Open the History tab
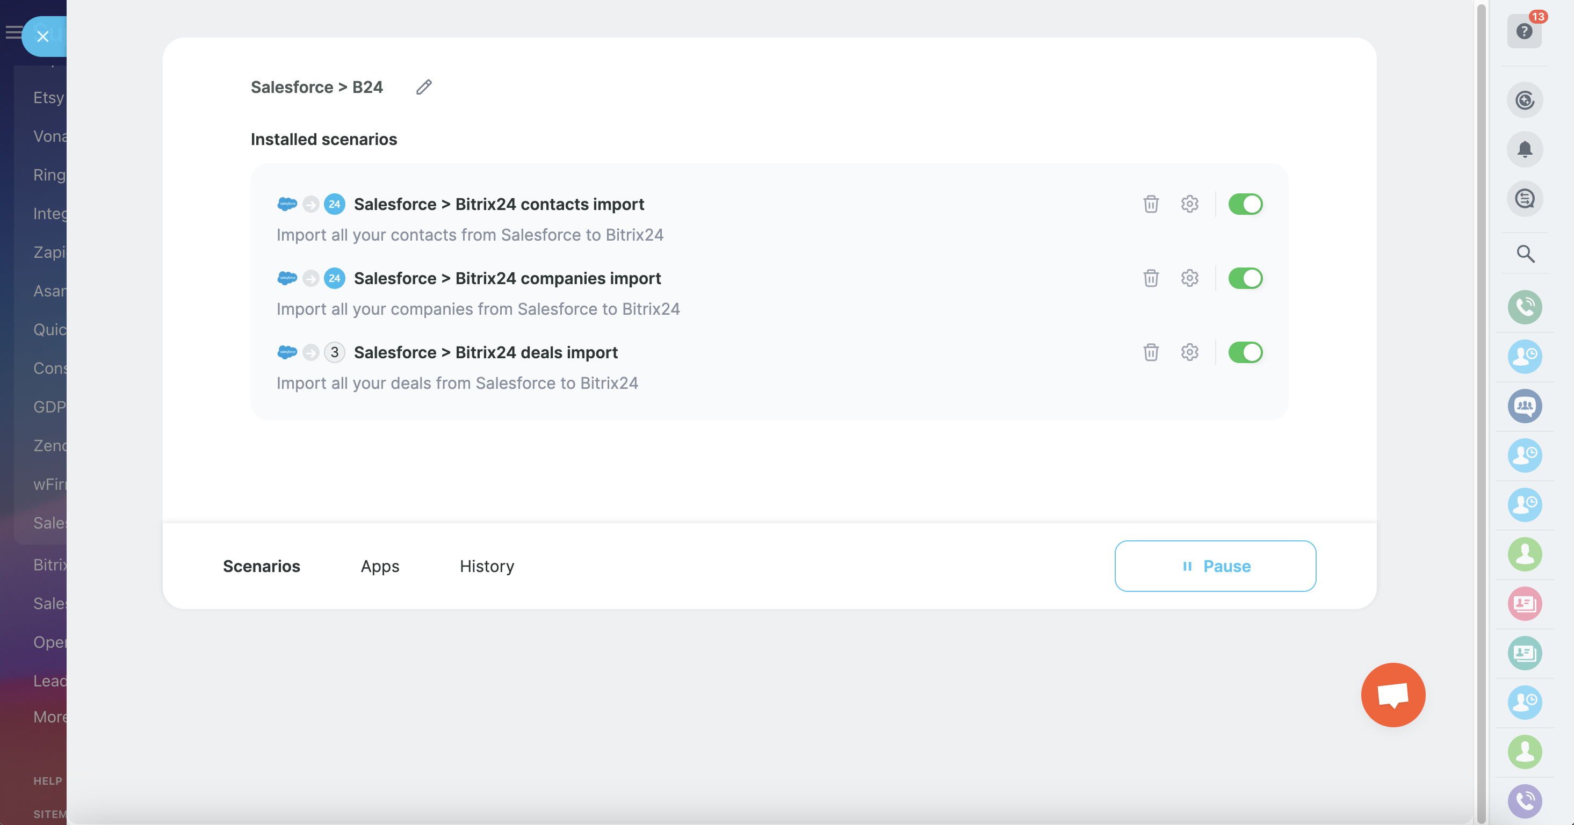Screen dimensions: 1574x825 click(486, 566)
